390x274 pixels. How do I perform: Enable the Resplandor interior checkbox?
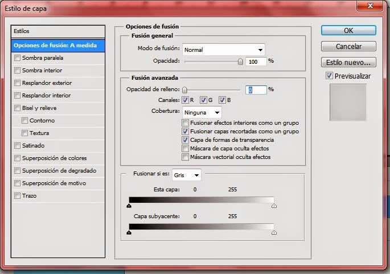17,96
